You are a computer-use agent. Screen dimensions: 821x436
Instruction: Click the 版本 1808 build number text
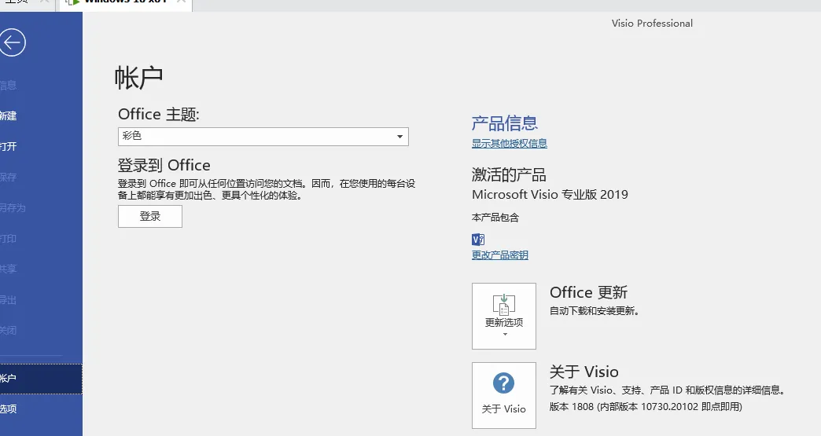pyautogui.click(x=646, y=407)
